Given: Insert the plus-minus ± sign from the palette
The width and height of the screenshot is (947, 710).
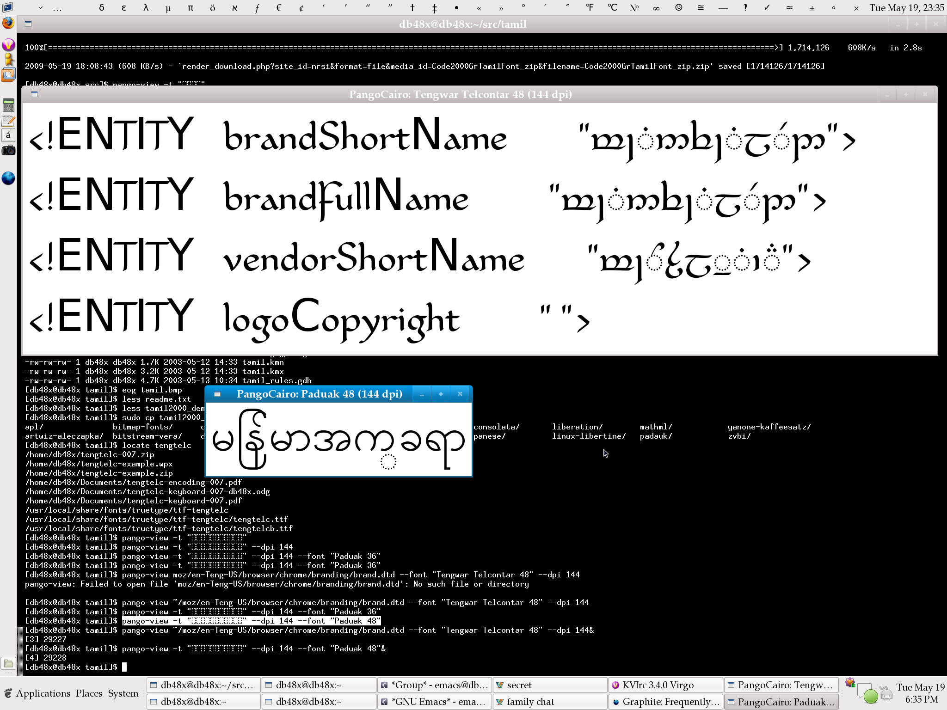Looking at the screenshot, I should point(812,8).
